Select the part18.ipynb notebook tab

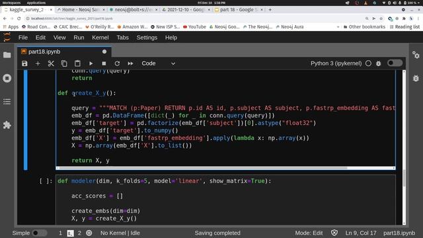point(64,52)
